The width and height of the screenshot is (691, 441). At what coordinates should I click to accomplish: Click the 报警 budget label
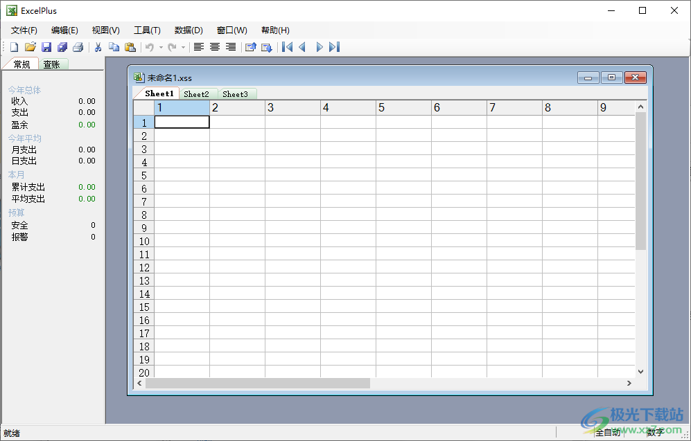(19, 237)
